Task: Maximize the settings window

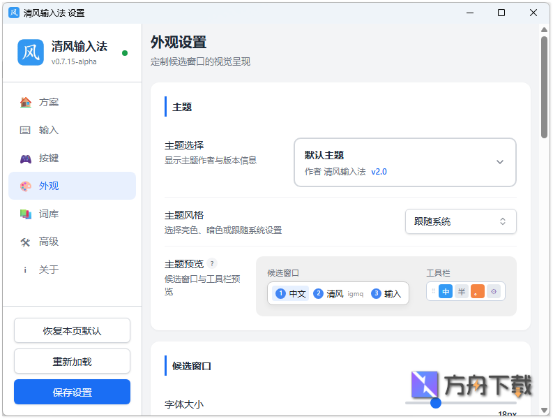Action: tap(501, 13)
